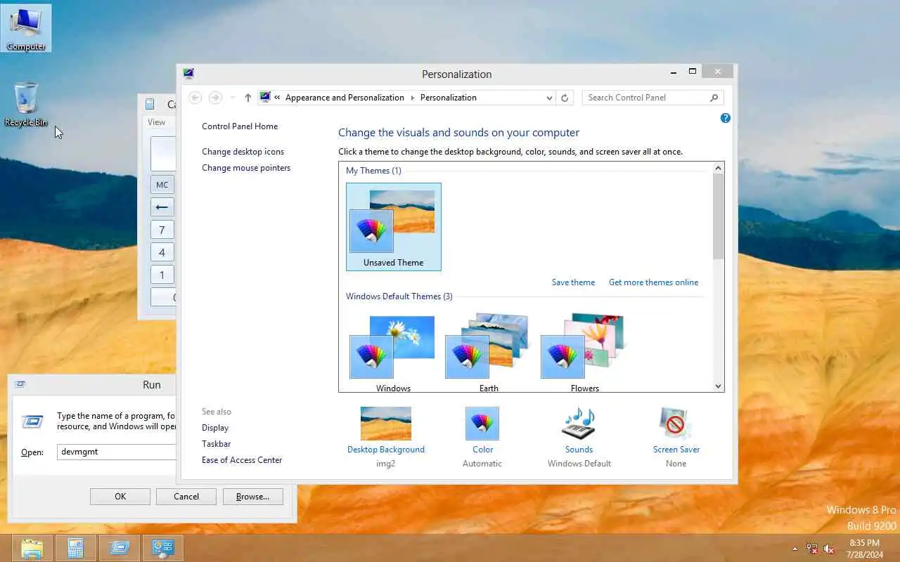Click Appearance and Personalization breadcrumb
Screen dimensions: 900x562
tap(345, 98)
